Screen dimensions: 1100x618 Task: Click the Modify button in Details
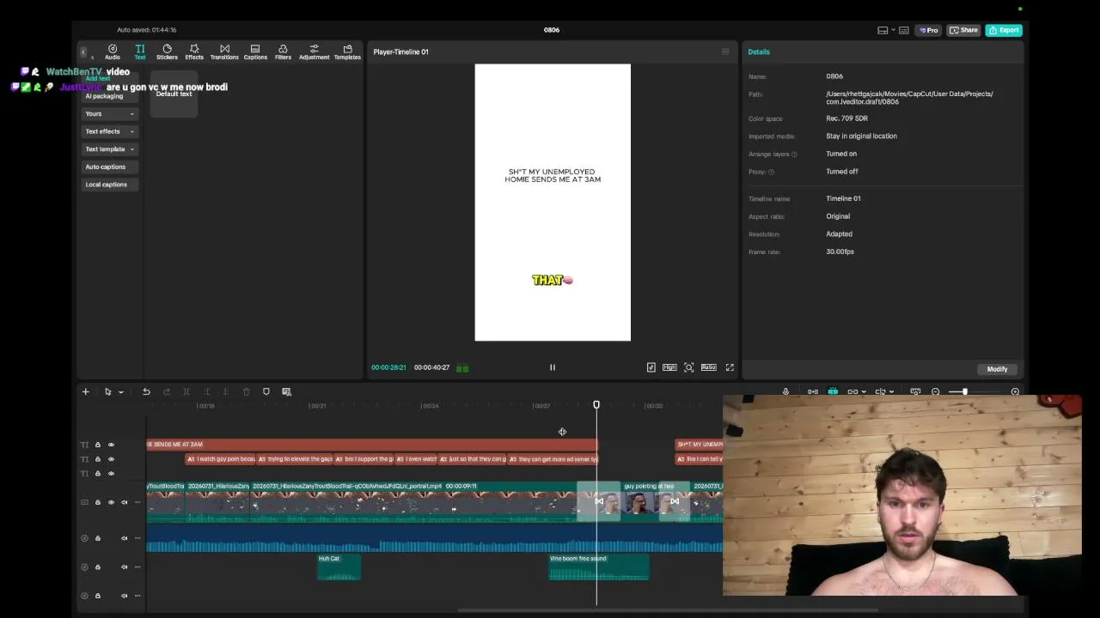pyautogui.click(x=997, y=369)
